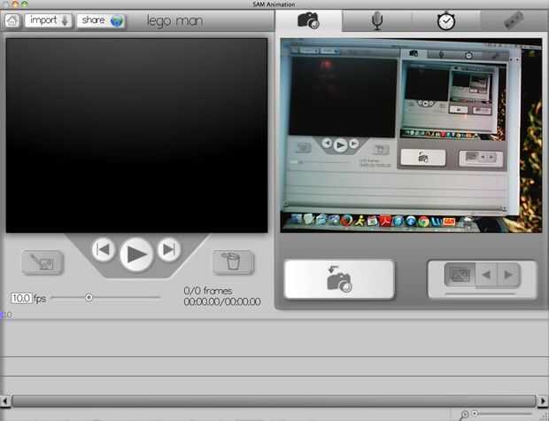This screenshot has width=549, height=421.
Task: Play the animation
Action: (136, 254)
